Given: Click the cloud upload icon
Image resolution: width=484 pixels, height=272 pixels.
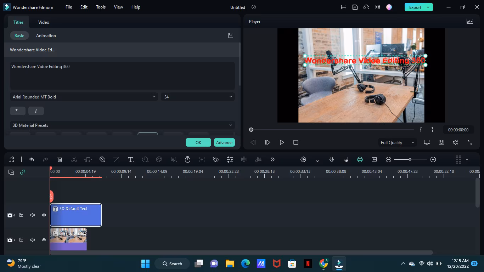Looking at the screenshot, I should (366, 7).
